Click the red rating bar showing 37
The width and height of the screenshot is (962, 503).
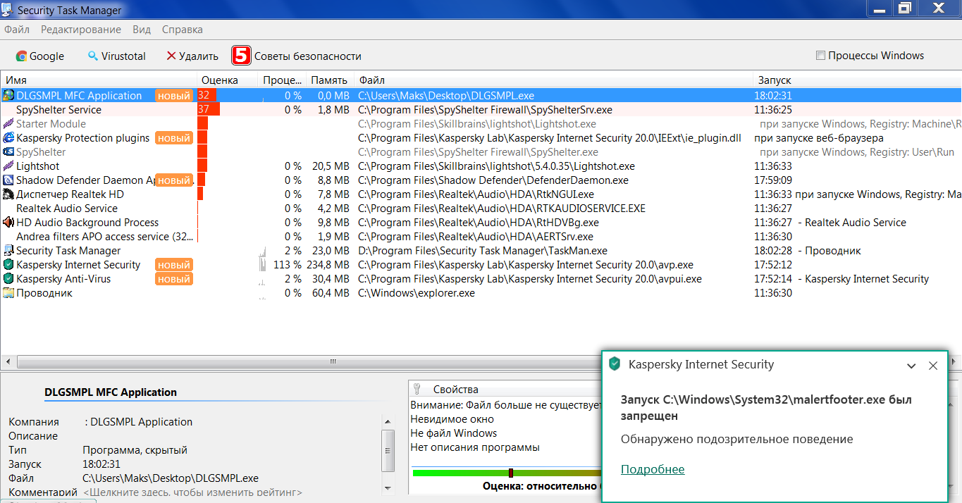tap(209, 110)
